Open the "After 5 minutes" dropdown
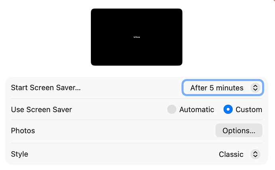Viewport: 275px width, 170px height. pos(222,88)
